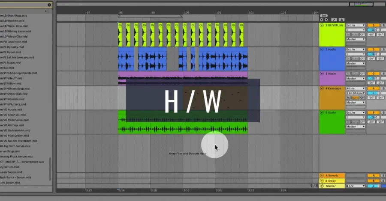Viewport: 386px width, 201px height.
Task: Toggle track activator 5 on 5 Audio
Action: pyautogui.click(x=374, y=112)
